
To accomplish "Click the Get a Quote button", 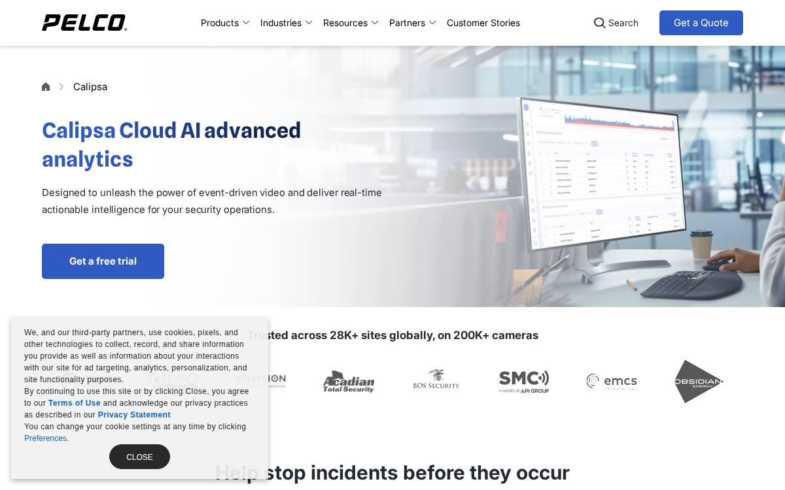I will tap(701, 23).
